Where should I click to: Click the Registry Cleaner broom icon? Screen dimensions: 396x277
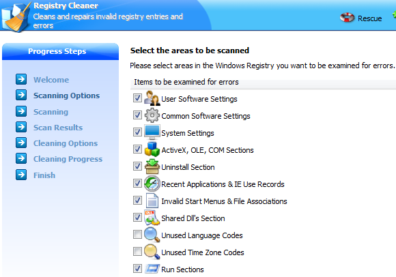click(x=16, y=17)
